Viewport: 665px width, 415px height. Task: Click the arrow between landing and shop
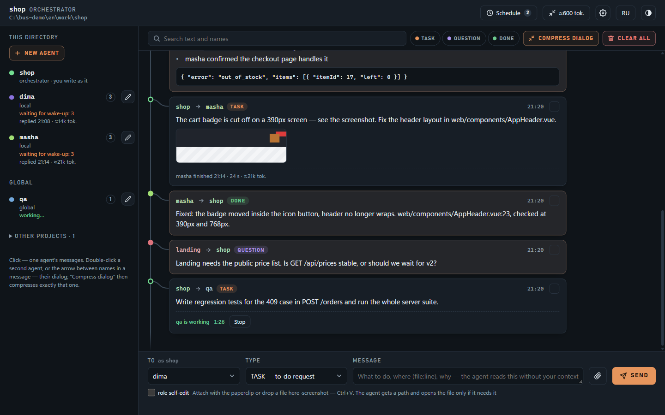click(208, 250)
